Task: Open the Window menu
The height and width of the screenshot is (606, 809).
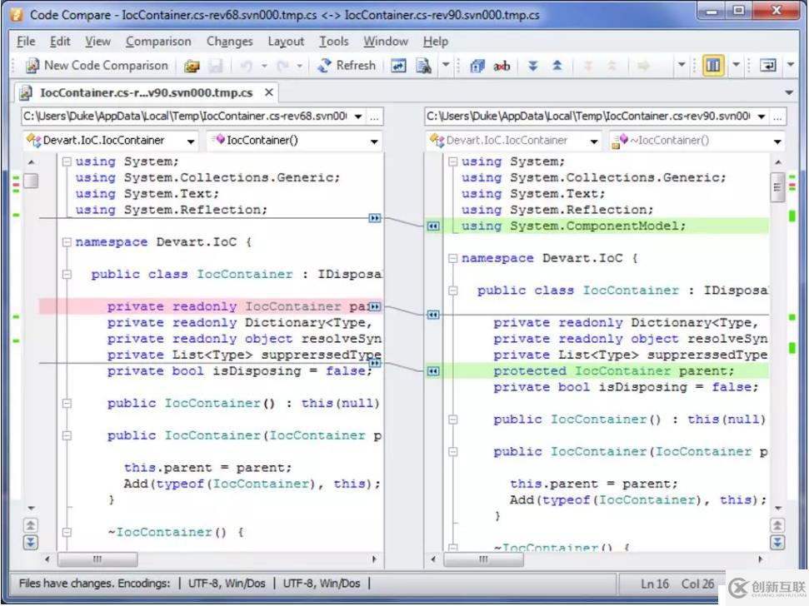Action: coord(386,42)
